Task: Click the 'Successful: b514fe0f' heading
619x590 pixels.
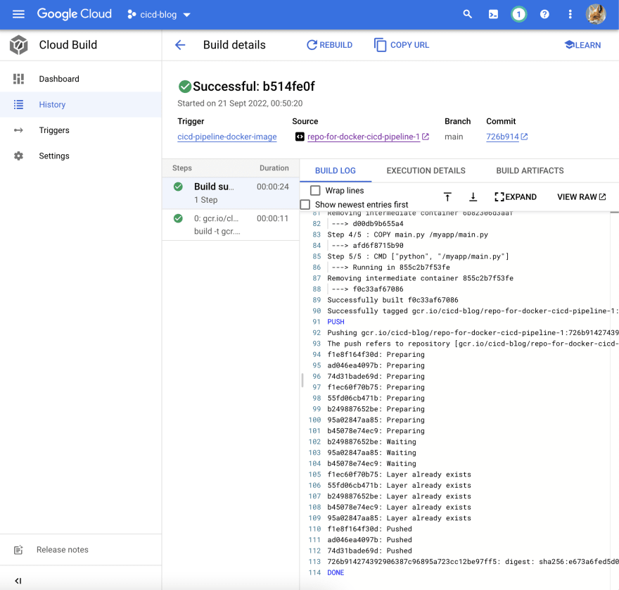Action: (x=254, y=86)
